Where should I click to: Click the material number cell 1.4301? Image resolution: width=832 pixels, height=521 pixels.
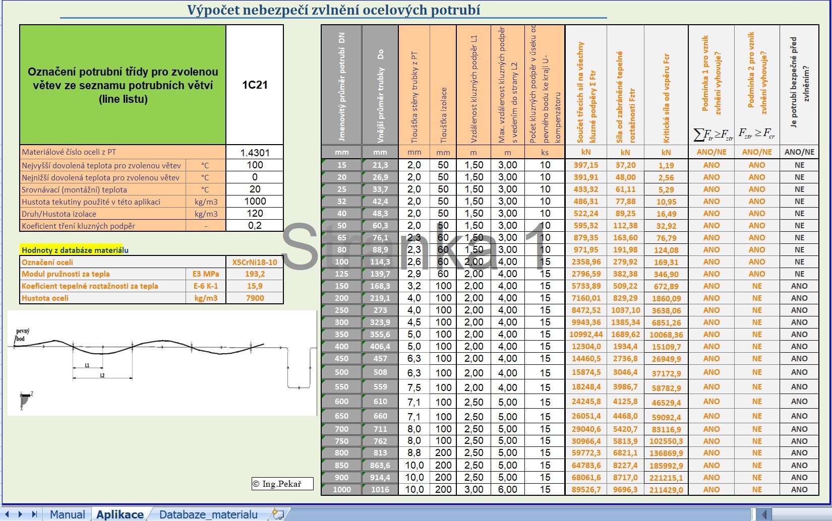tap(255, 153)
